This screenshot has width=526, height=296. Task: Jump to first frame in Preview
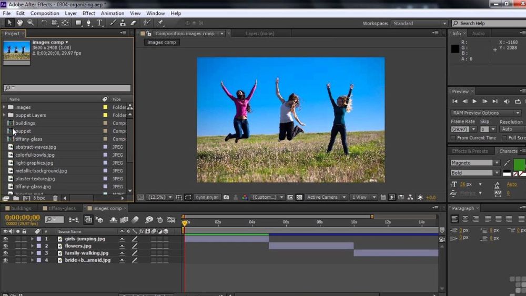454,101
